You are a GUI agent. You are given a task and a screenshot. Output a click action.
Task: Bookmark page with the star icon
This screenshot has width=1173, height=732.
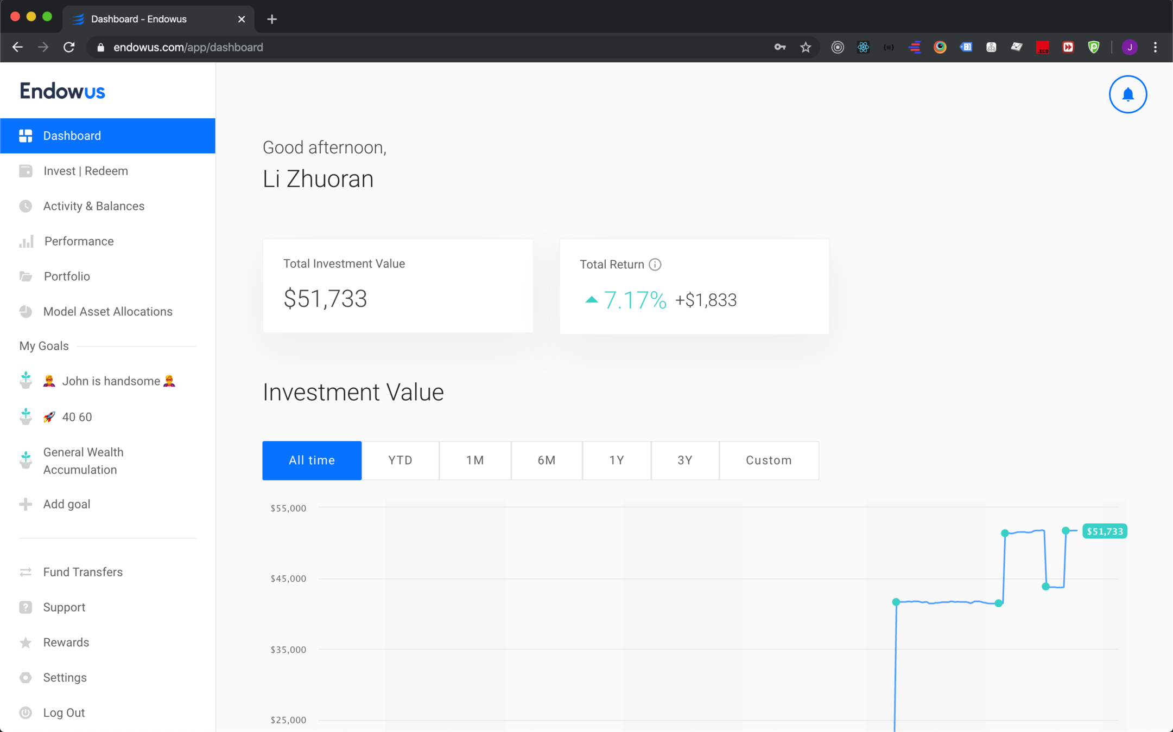pos(806,47)
